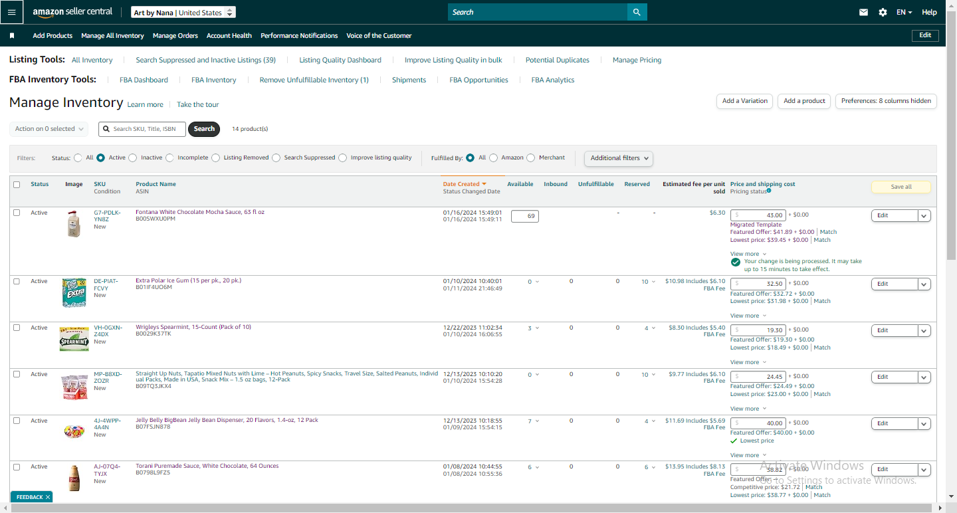
Task: Open Wrigleys Spearmint product thumbnail
Action: [74, 339]
